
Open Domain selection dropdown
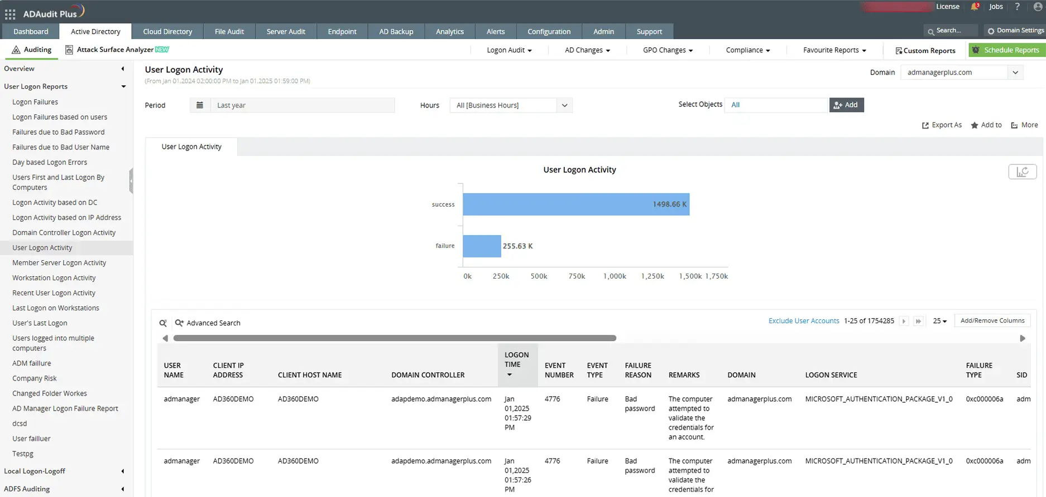pyautogui.click(x=962, y=72)
